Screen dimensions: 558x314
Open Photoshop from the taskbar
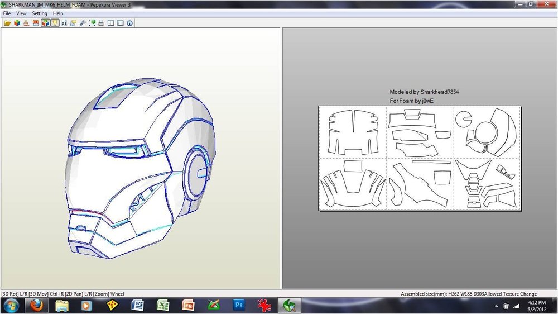point(239,305)
